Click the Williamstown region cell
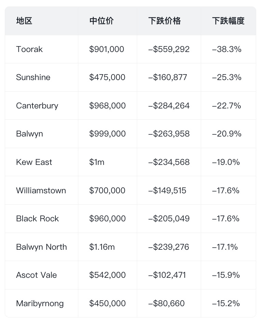The width and height of the screenshot is (262, 325). (x=41, y=191)
